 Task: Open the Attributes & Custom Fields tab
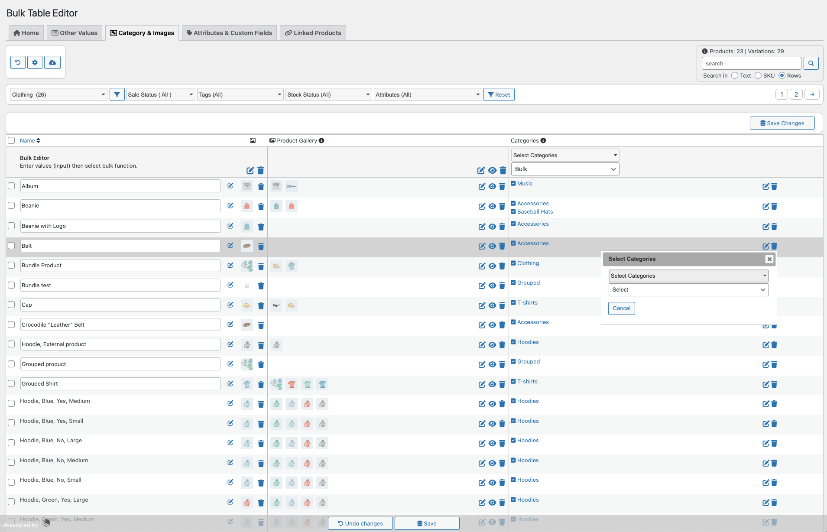click(x=229, y=32)
